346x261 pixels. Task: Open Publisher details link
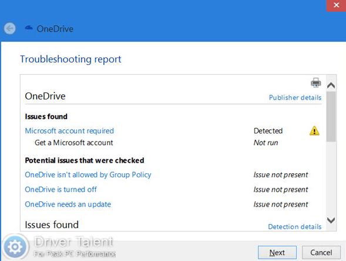point(295,97)
